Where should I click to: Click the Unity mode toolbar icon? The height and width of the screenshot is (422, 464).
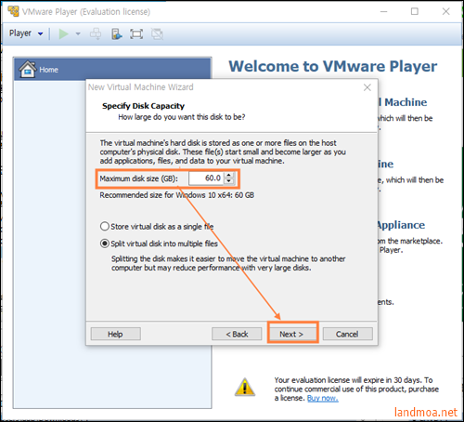[157, 33]
